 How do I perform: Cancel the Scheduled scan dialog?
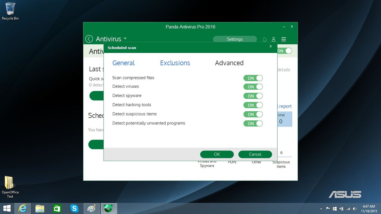coord(255,154)
